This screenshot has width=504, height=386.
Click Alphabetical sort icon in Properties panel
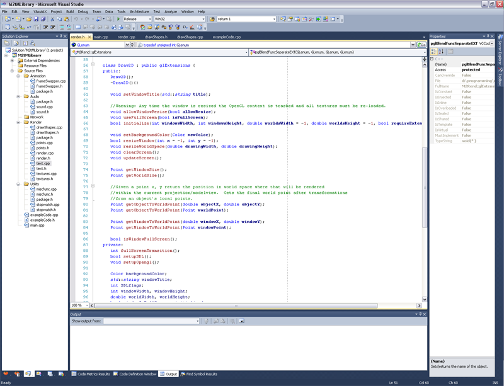coord(441,51)
